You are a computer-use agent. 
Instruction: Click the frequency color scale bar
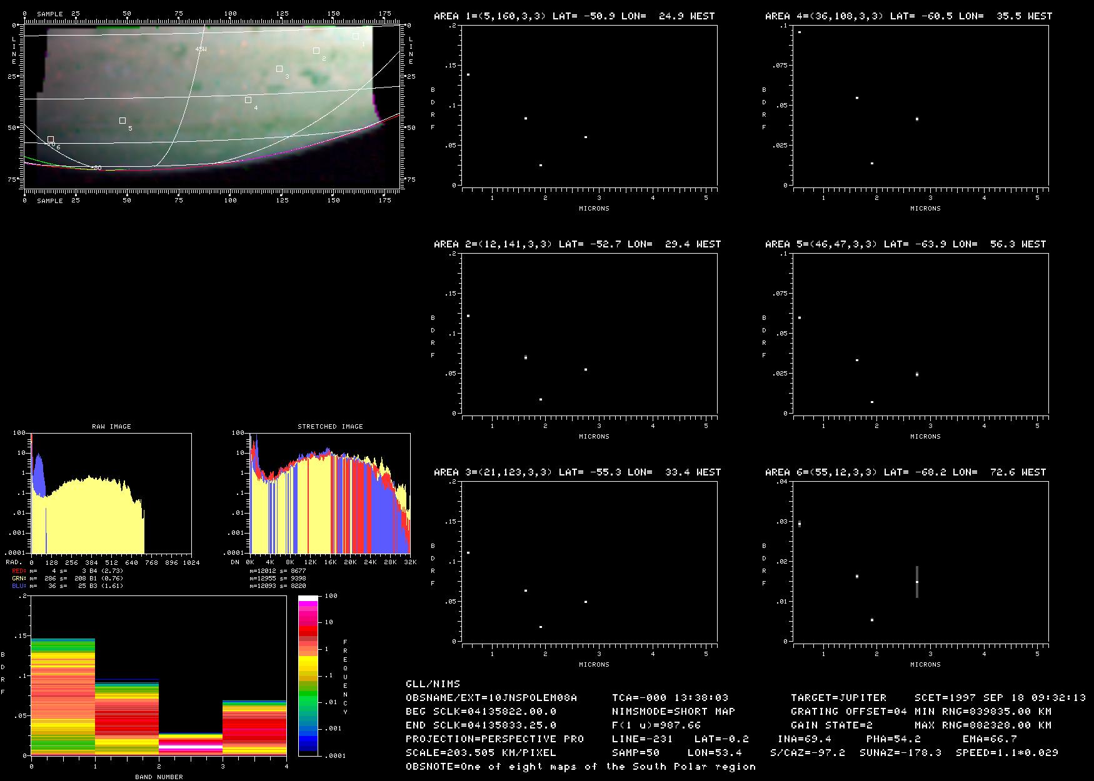pyautogui.click(x=308, y=675)
